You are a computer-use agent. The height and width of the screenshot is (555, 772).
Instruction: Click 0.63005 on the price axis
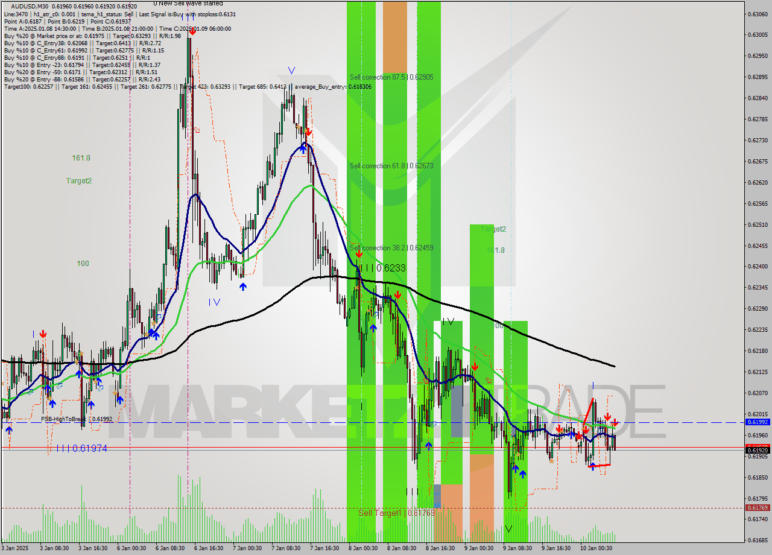click(758, 34)
